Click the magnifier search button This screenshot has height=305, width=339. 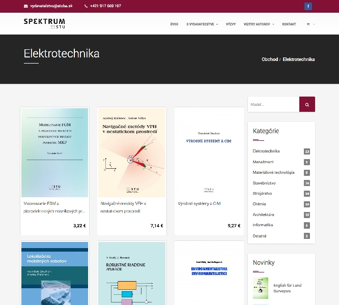pyautogui.click(x=307, y=104)
